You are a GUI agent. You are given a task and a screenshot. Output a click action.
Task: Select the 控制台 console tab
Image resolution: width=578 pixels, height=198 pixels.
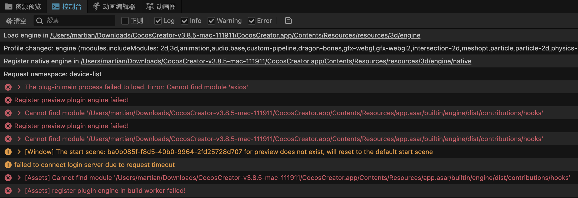pyautogui.click(x=67, y=6)
